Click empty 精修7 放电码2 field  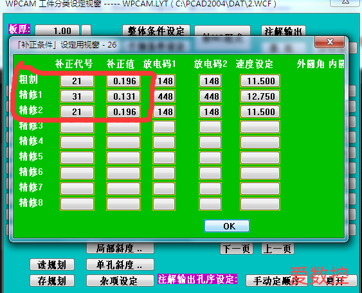210,189
